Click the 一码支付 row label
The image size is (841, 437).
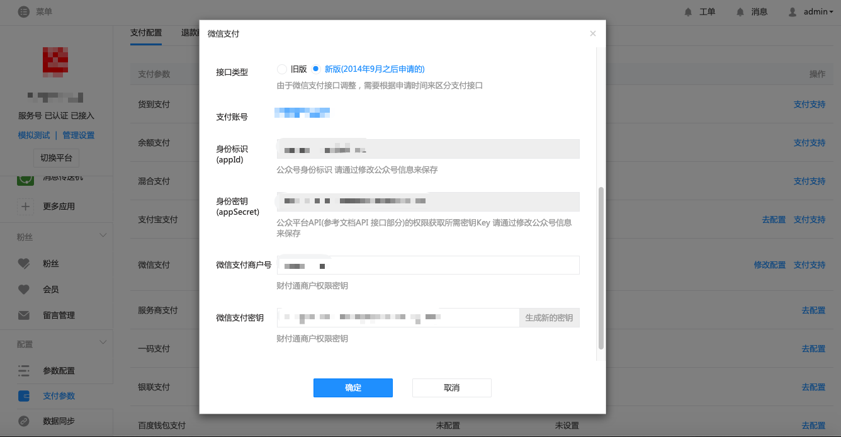click(154, 349)
